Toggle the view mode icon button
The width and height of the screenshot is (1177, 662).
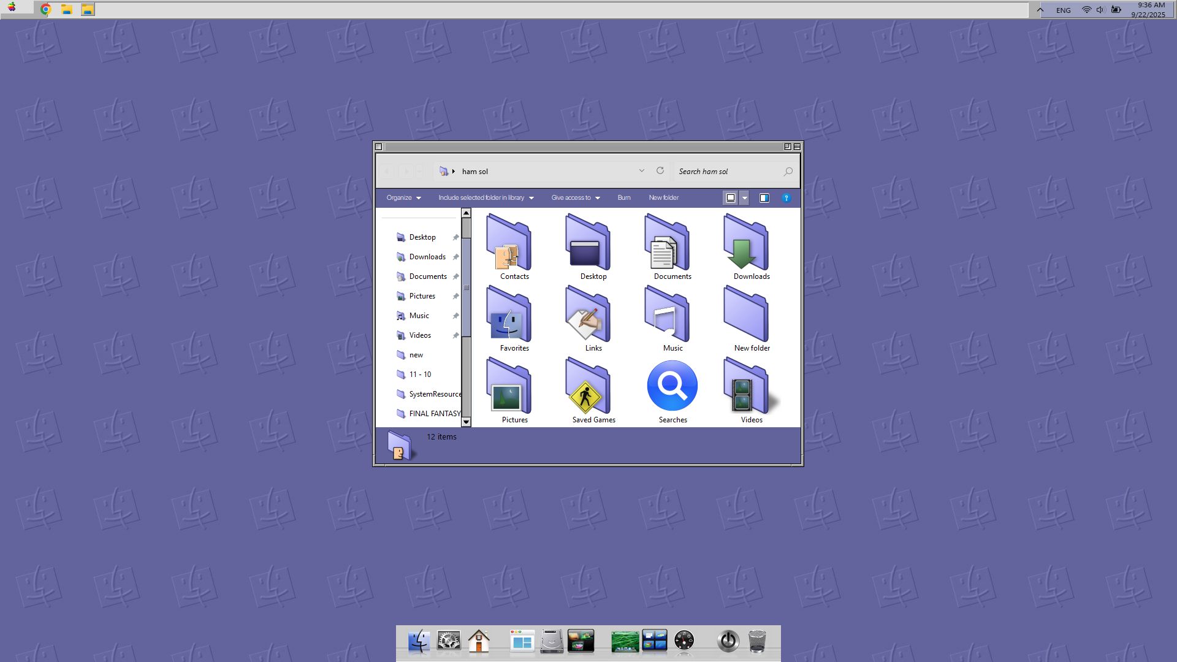click(x=730, y=198)
